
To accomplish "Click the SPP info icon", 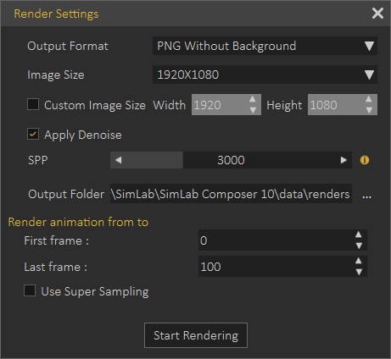I will (x=365, y=160).
